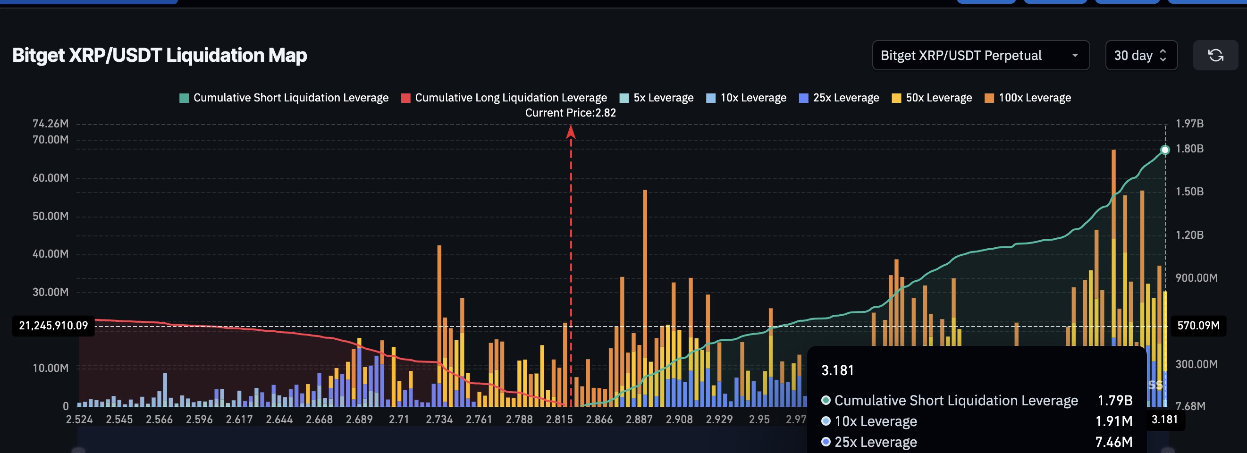Click the up-down stepper arrows beside 30 day
The height and width of the screenshot is (453, 1247).
1163,55
